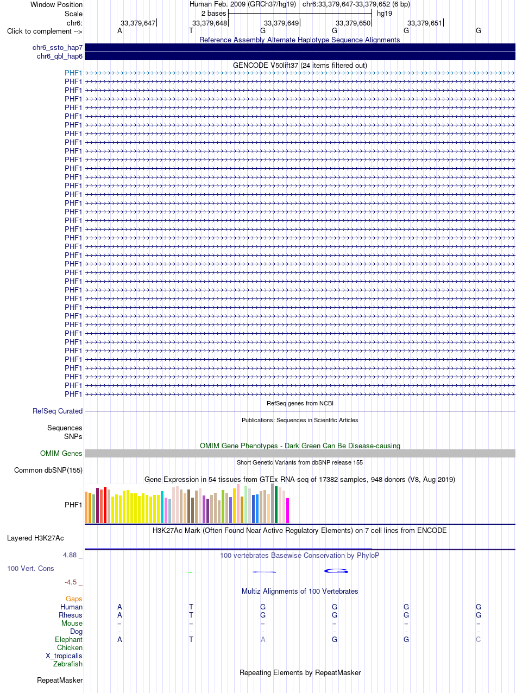516x693 pixels.
Task: Click the tall gray GTEx expression bar
Action: [x=273, y=504]
